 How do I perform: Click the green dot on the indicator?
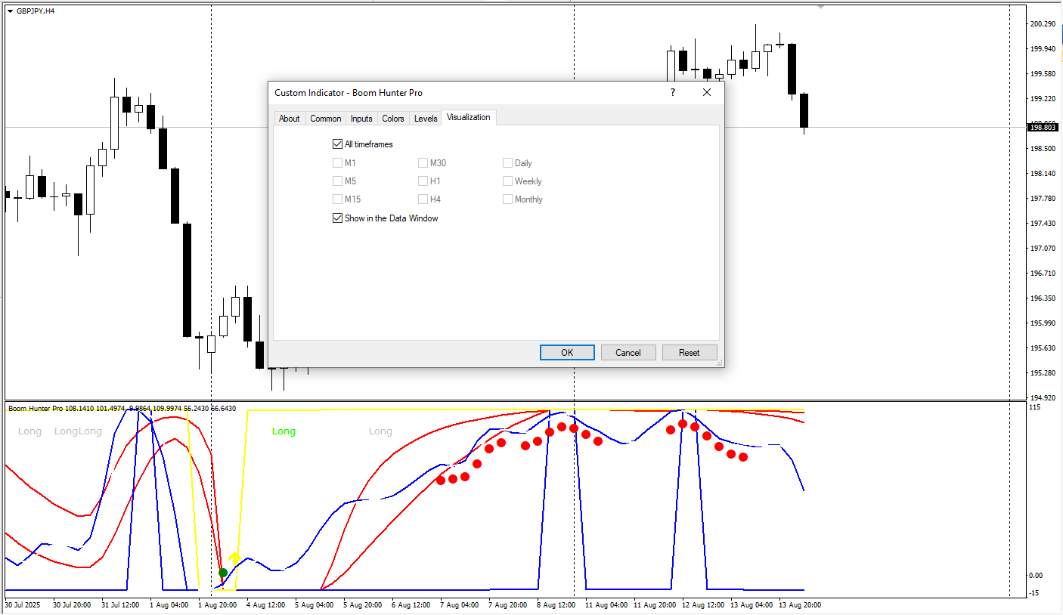(x=223, y=573)
